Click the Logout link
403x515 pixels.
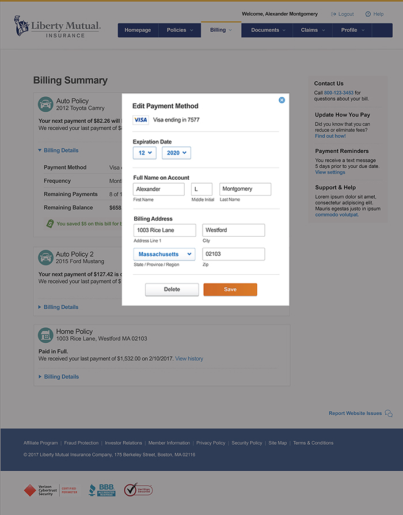pos(346,14)
